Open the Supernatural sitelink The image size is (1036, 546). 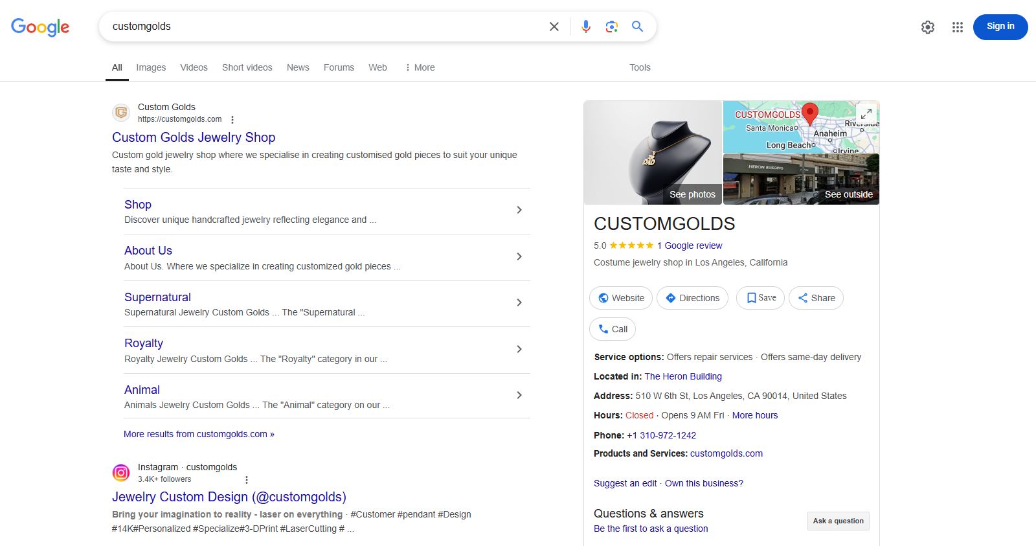pos(157,297)
